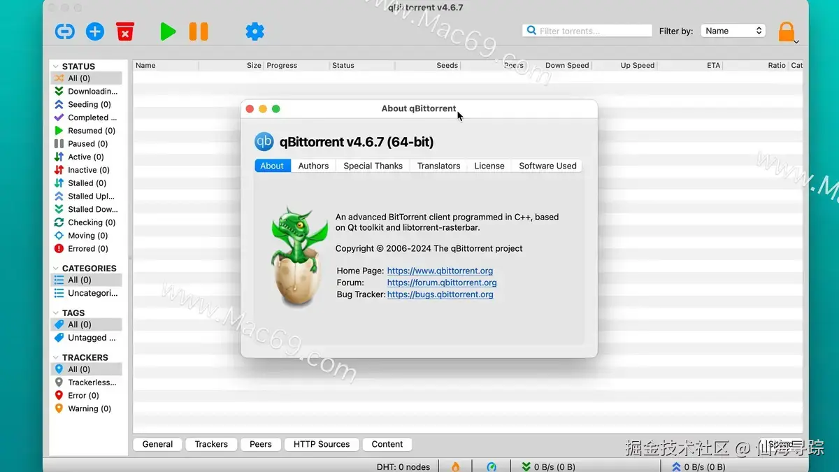Select the Moving (0) status filter
This screenshot has width=839, height=472.
point(86,236)
